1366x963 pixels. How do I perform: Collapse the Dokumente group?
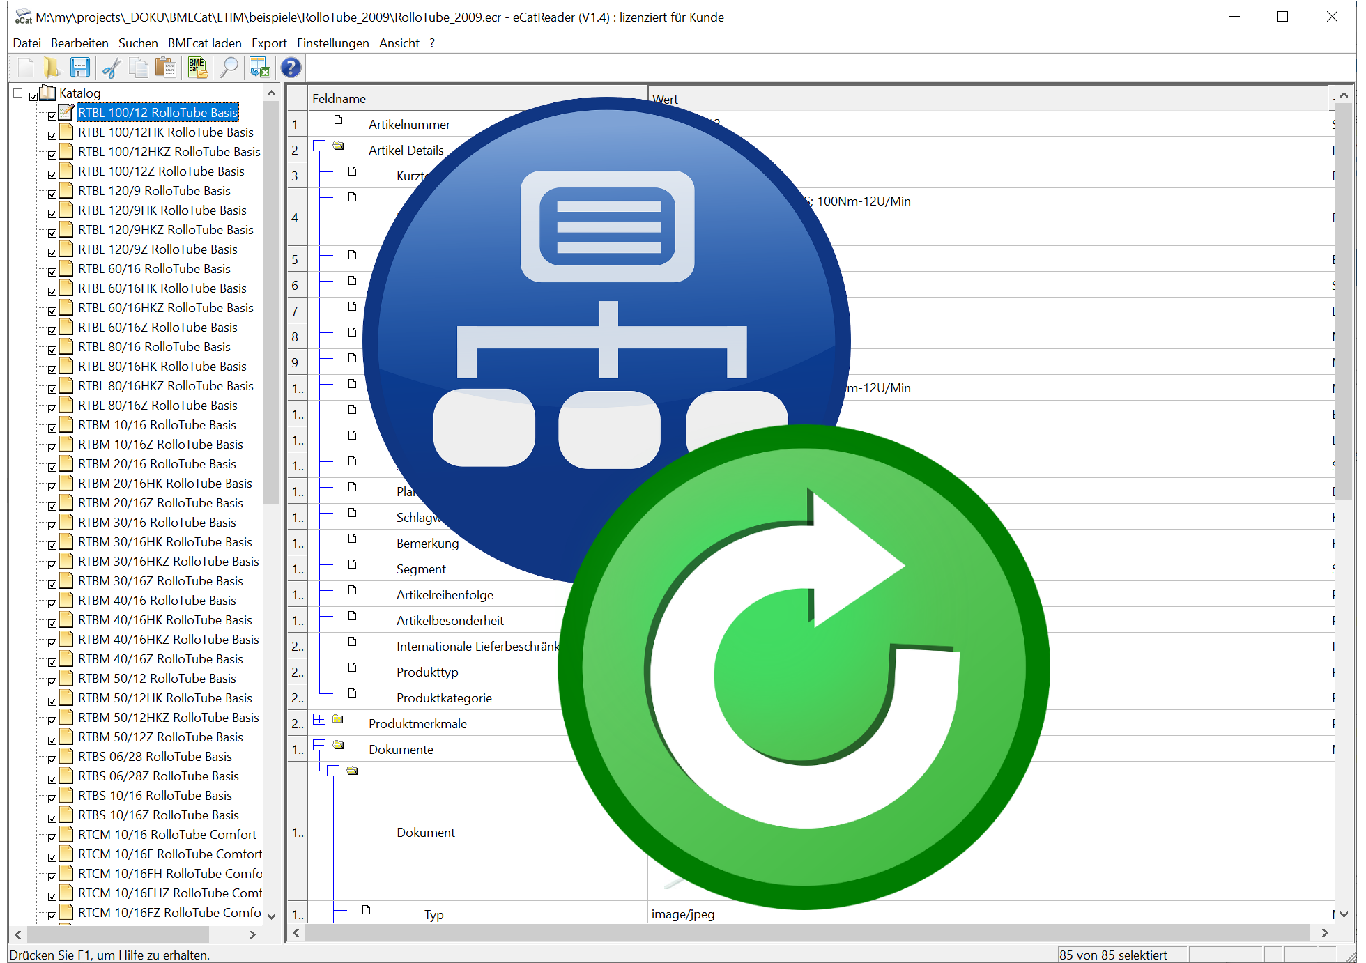pos(319,745)
